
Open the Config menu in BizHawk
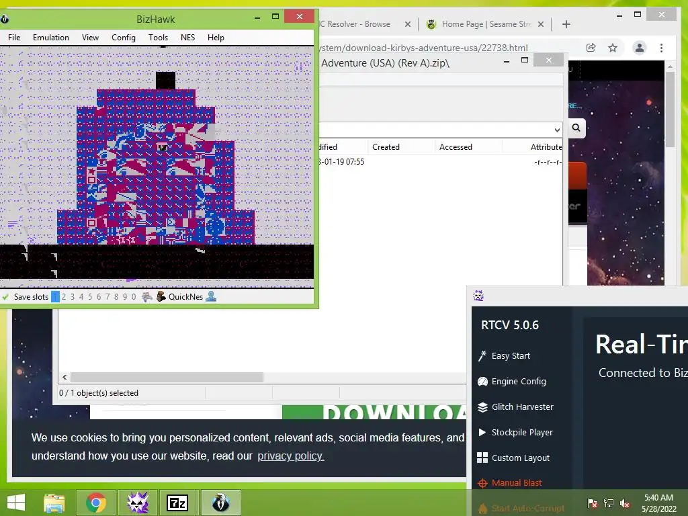point(124,38)
